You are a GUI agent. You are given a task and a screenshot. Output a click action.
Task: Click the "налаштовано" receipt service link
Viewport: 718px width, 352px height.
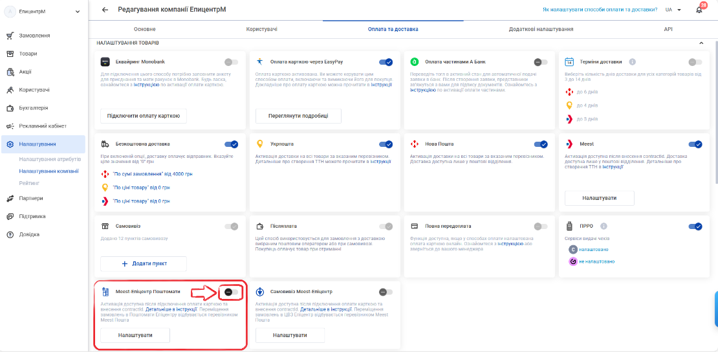[593, 249]
